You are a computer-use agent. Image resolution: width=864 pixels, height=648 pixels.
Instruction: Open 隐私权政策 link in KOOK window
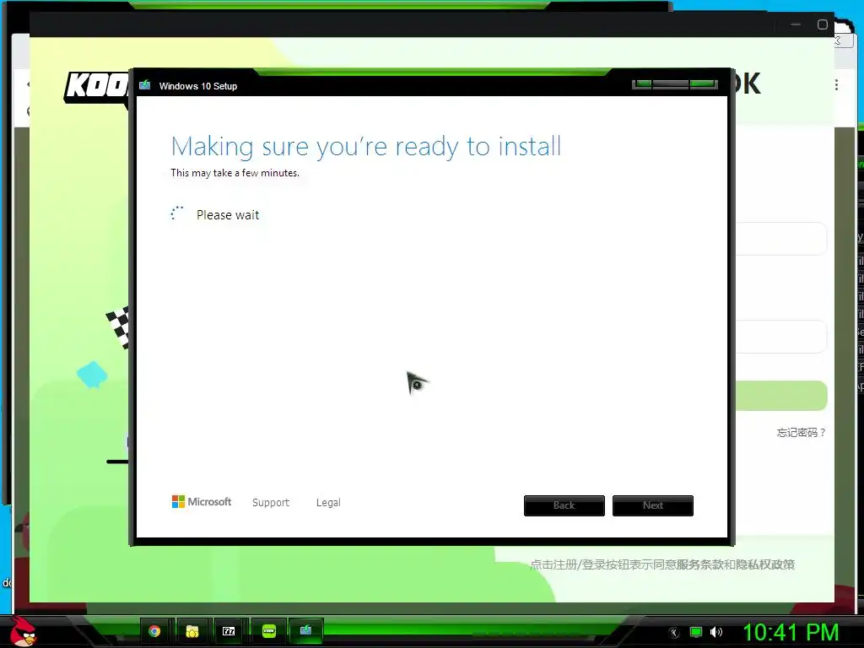(x=764, y=564)
